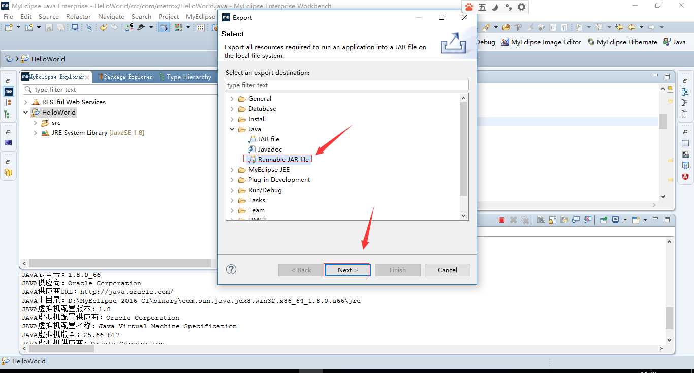Open the Refactor menu
The width and height of the screenshot is (694, 373).
point(78,16)
